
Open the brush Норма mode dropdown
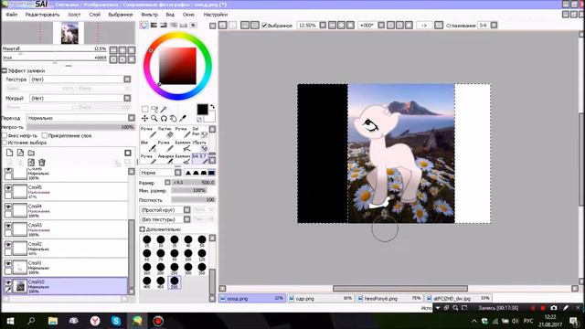pos(178,173)
